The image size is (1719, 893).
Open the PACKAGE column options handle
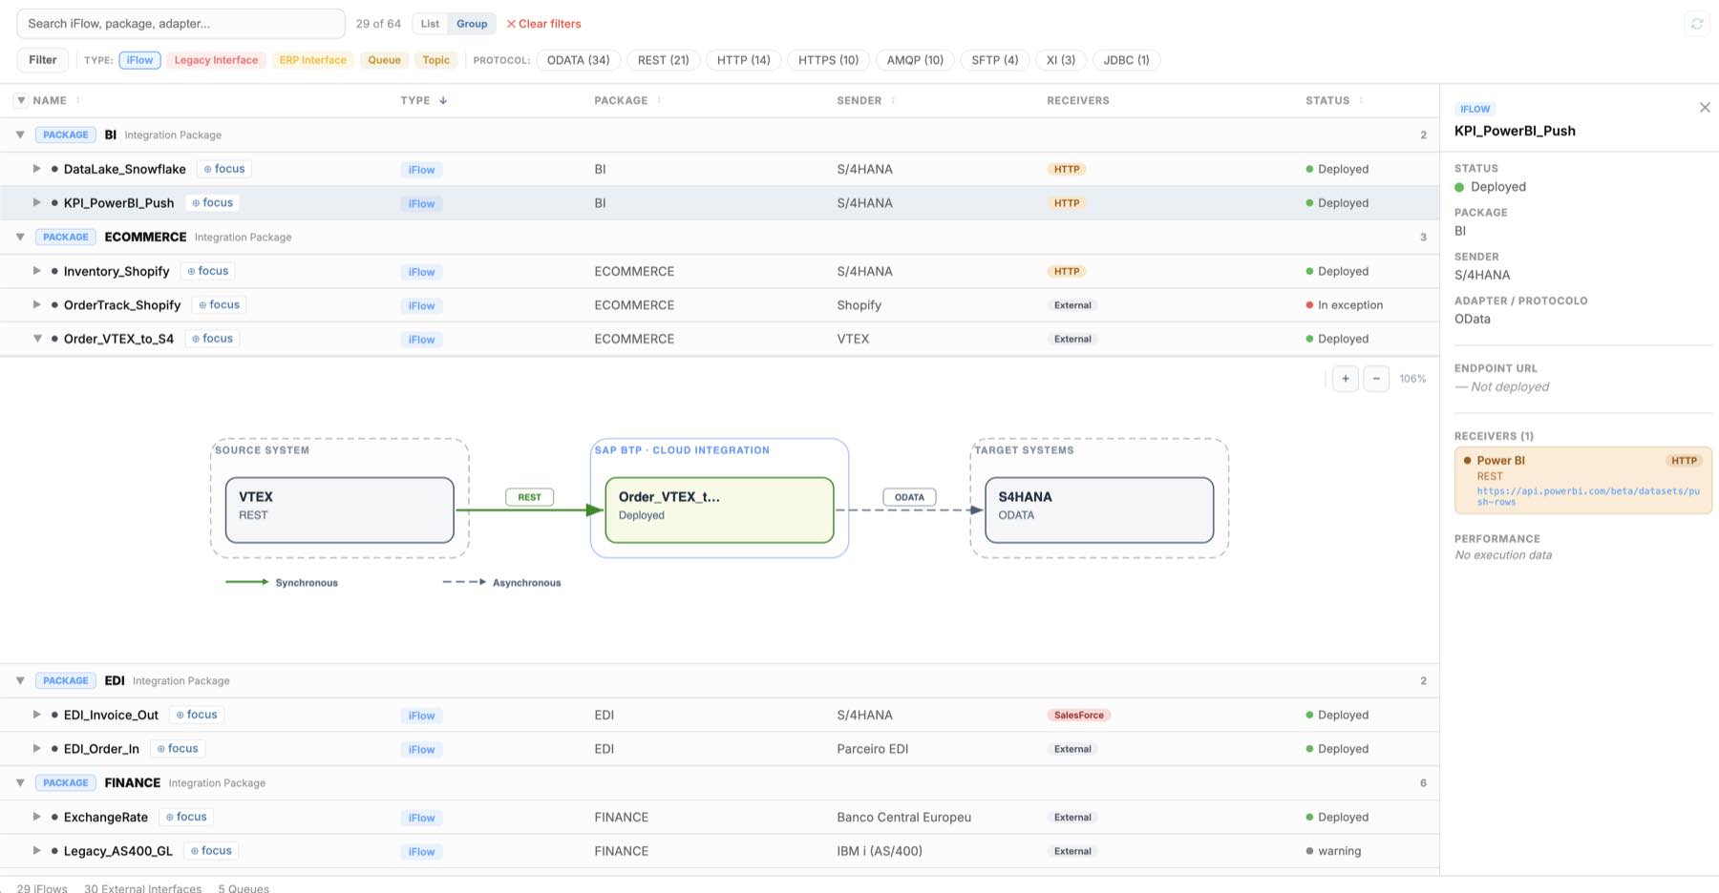(659, 100)
